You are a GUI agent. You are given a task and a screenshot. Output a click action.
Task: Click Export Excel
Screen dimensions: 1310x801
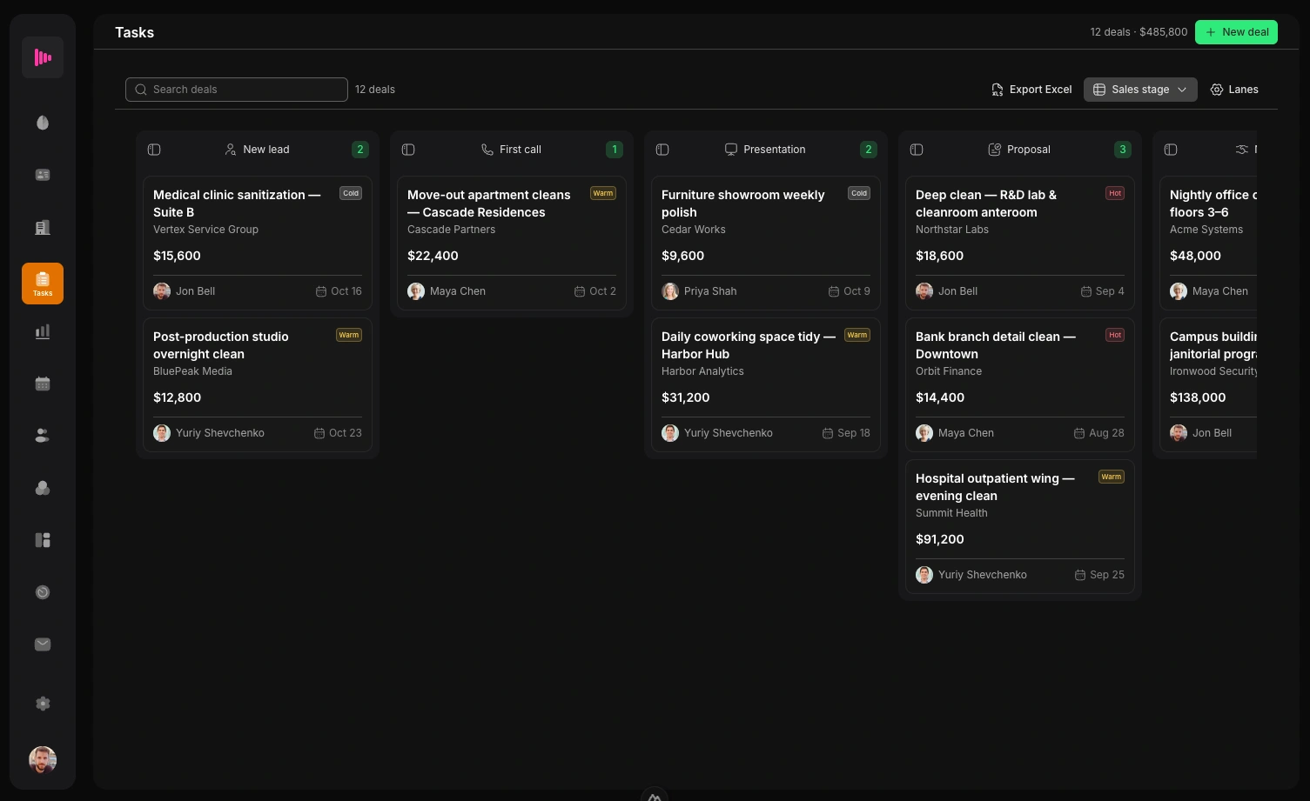1031,90
